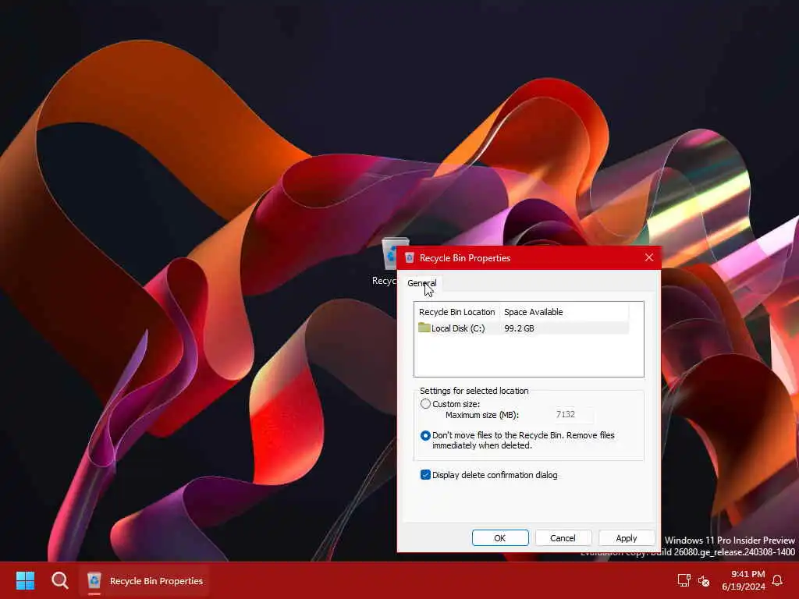
Task: Click the Cancel button
Action: (563, 538)
